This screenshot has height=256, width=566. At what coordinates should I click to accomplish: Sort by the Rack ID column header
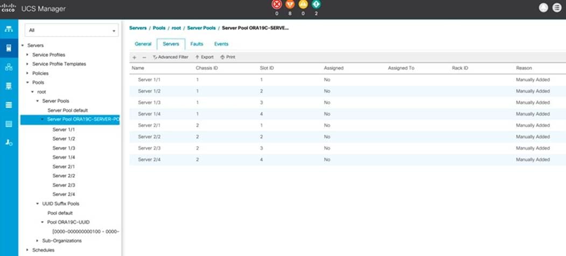click(460, 68)
